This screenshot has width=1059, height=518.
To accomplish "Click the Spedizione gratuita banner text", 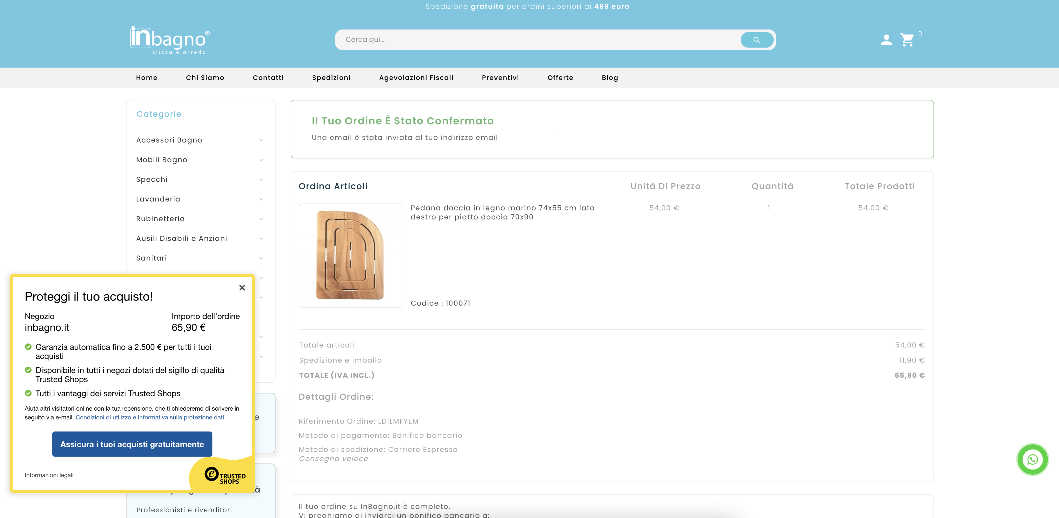I will pos(527,6).
